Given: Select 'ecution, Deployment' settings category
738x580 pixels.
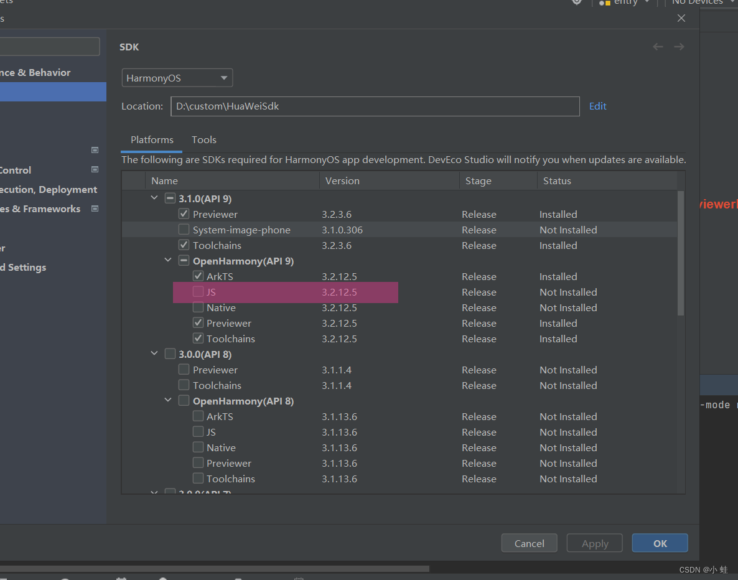Looking at the screenshot, I should [49, 189].
